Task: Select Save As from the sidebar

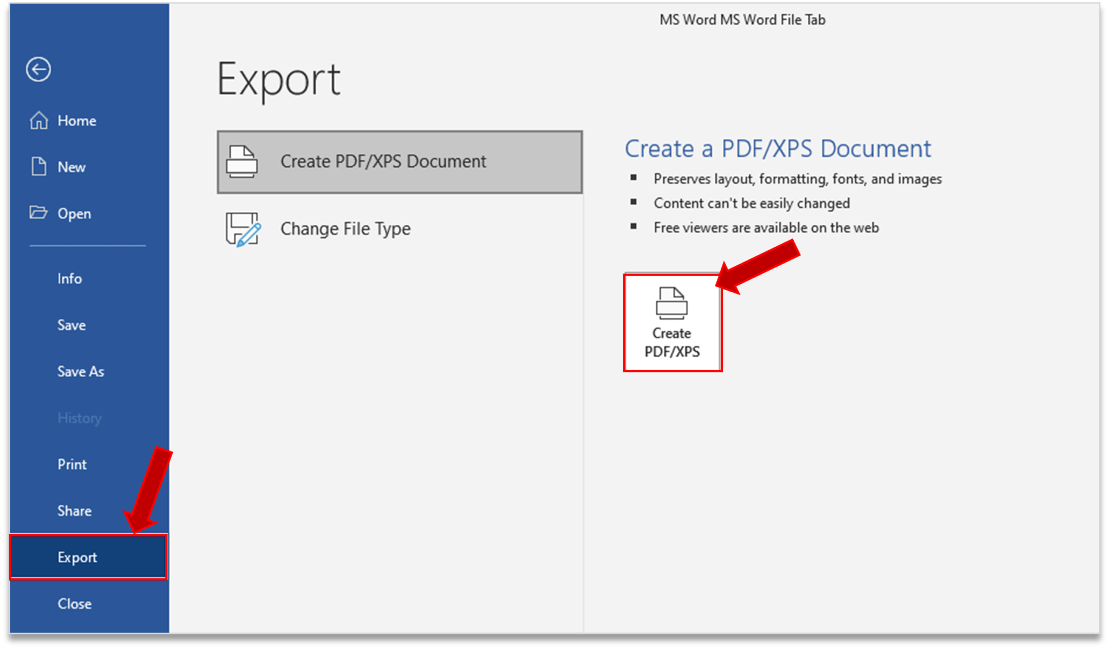Action: [x=80, y=371]
